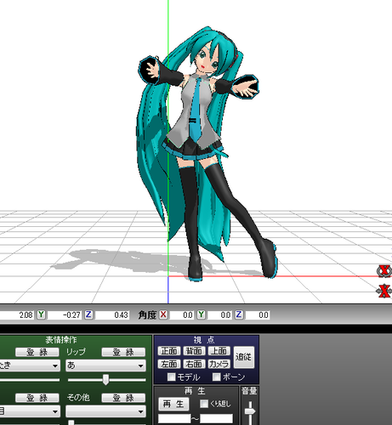Click the 追従 follow button
This screenshot has width=392, height=425.
[x=244, y=357]
